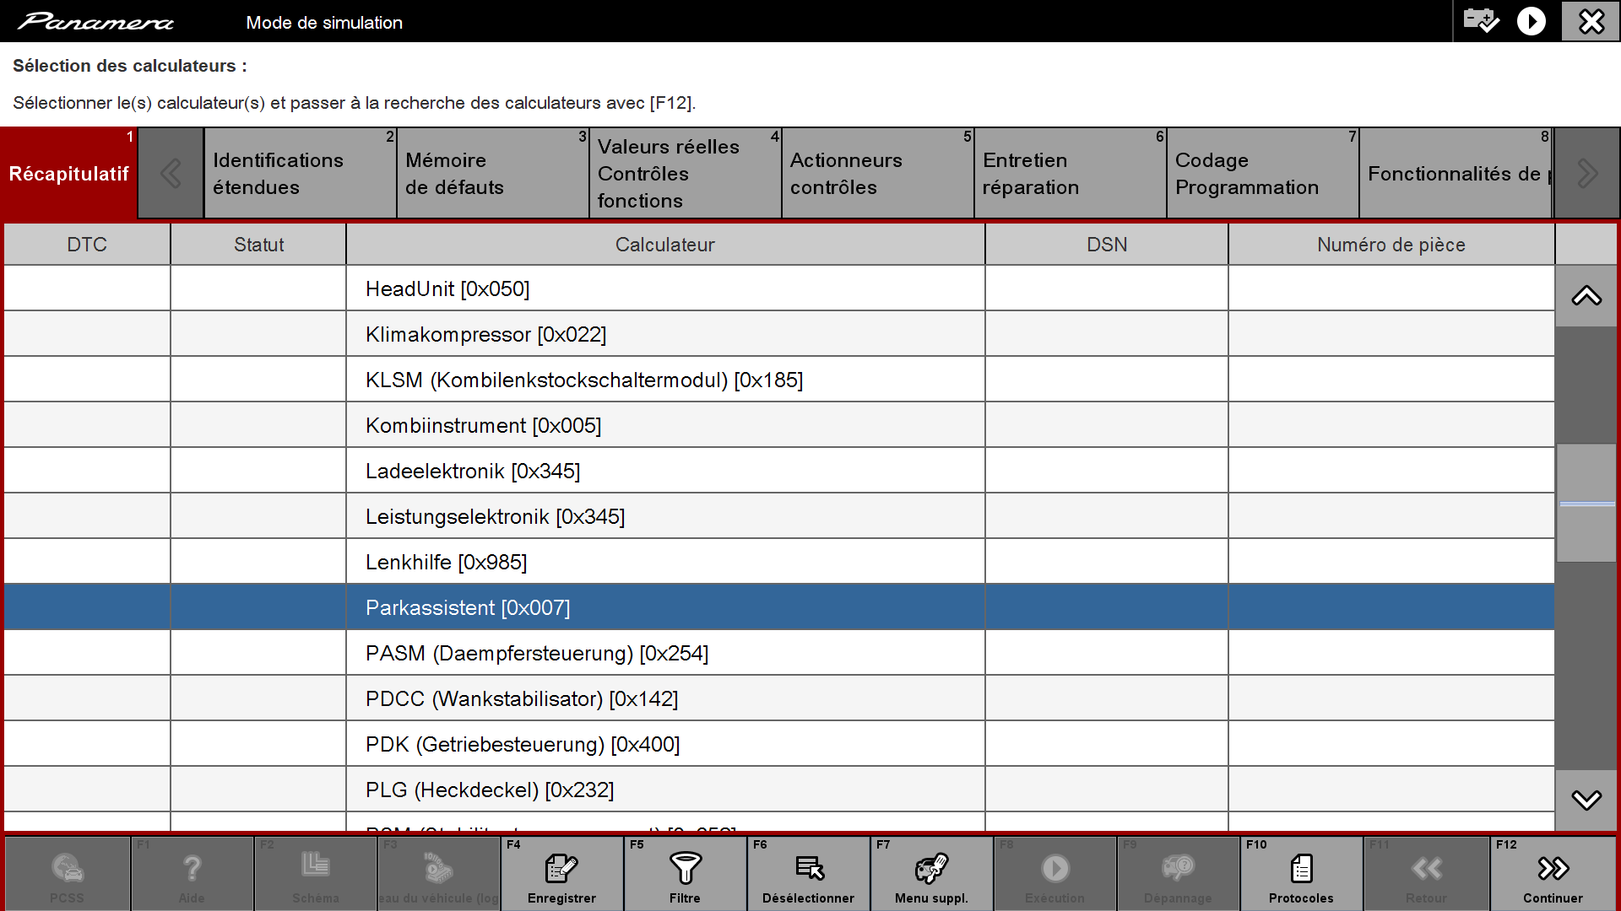Click Désélectionner icon F6

tap(808, 873)
